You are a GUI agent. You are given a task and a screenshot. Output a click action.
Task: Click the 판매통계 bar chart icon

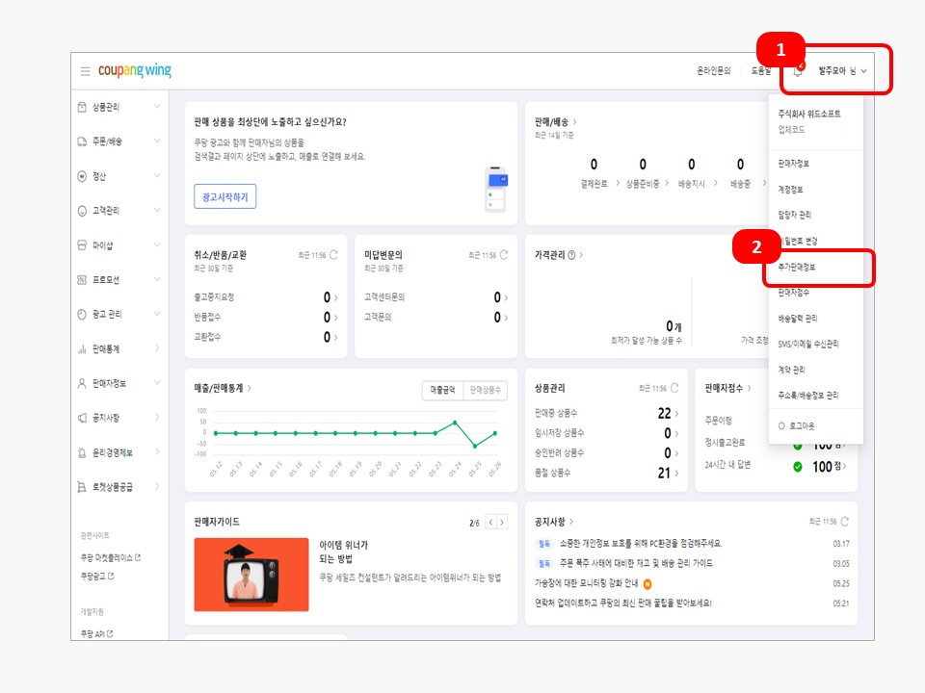82,348
